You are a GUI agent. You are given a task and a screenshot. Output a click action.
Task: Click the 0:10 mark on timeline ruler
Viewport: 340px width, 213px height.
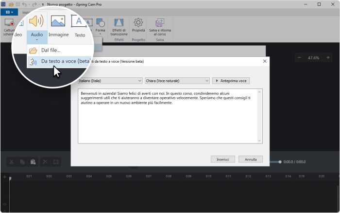(208, 176)
